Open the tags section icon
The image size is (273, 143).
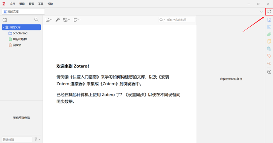269,56
